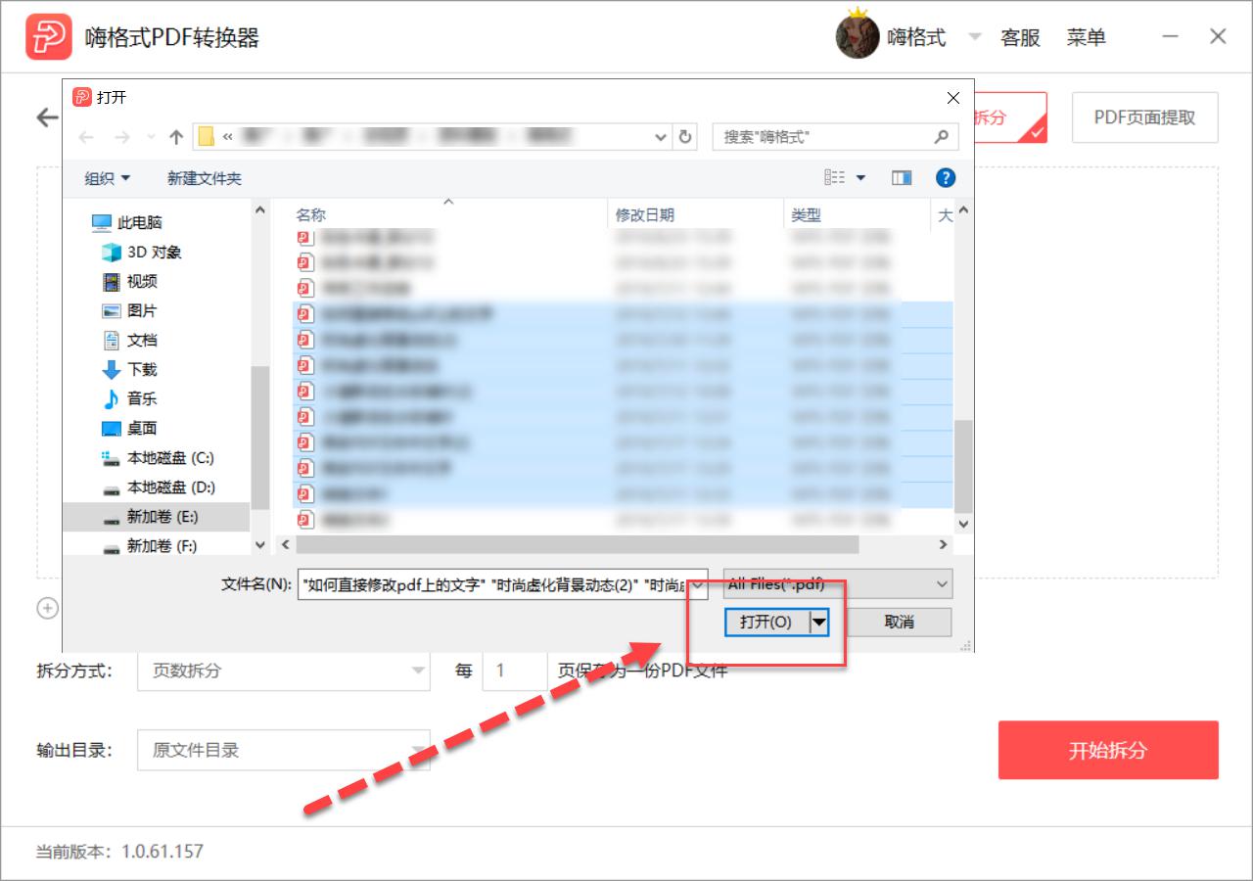The width and height of the screenshot is (1253, 881).
Task: Open the 文件名 combo dropdown arrow
Action: pos(699,584)
